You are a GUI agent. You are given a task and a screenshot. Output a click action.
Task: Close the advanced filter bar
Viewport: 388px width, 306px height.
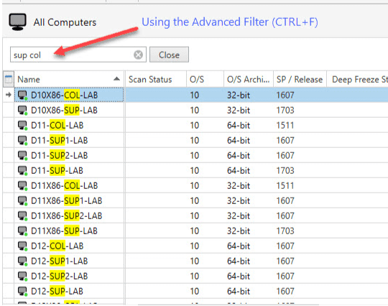[169, 55]
